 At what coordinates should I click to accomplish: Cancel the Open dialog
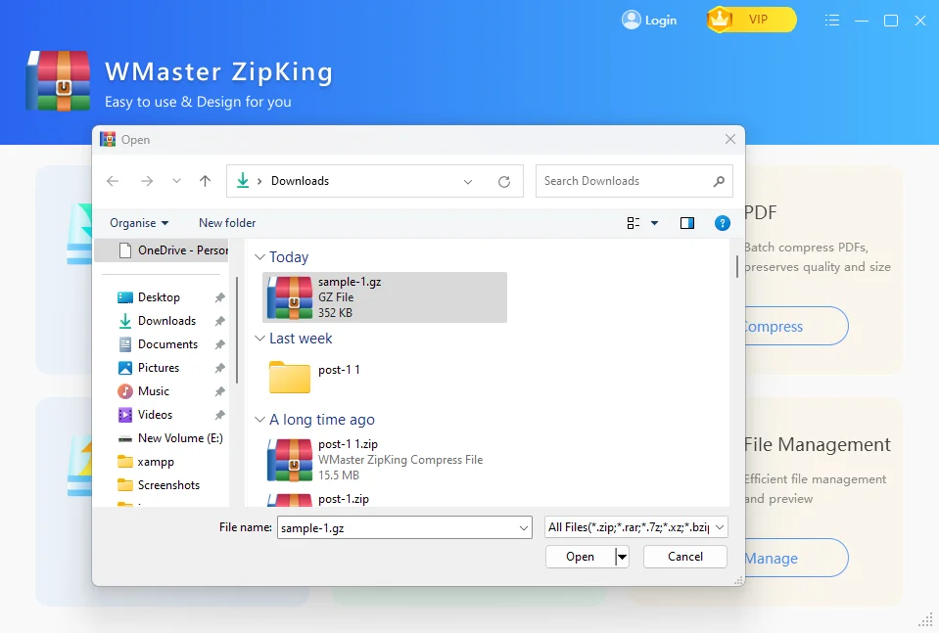coord(685,557)
